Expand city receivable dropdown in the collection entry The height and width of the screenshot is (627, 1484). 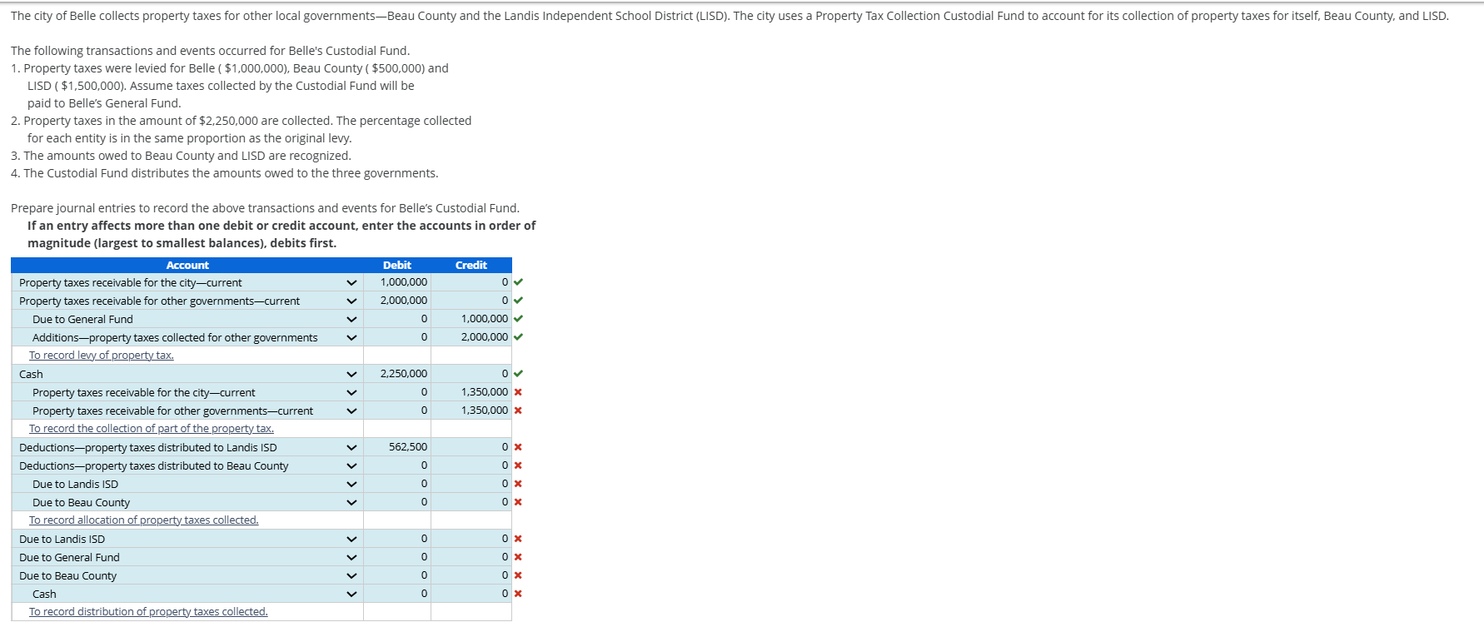[351, 392]
